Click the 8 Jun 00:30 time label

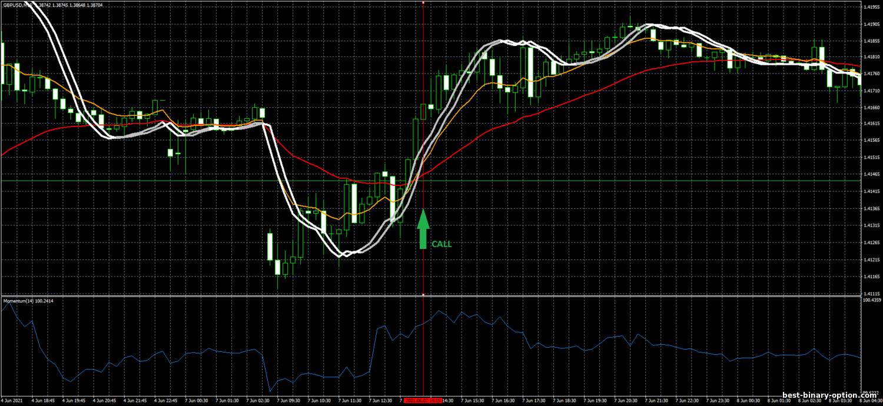[749, 400]
